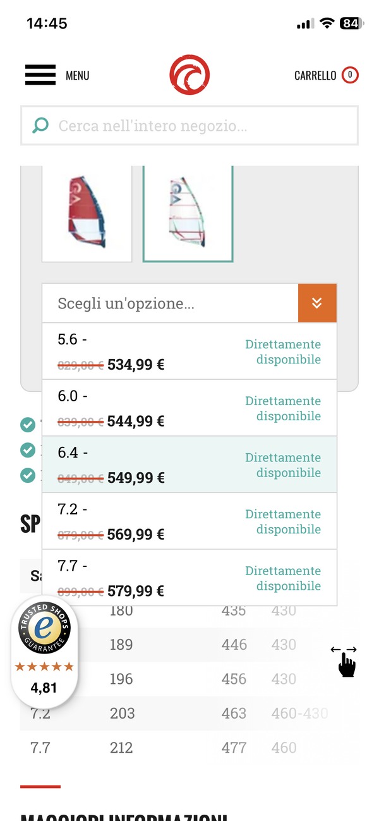The width and height of the screenshot is (379, 821).
Task: Select the red sail color thumbnail
Action: [87, 213]
